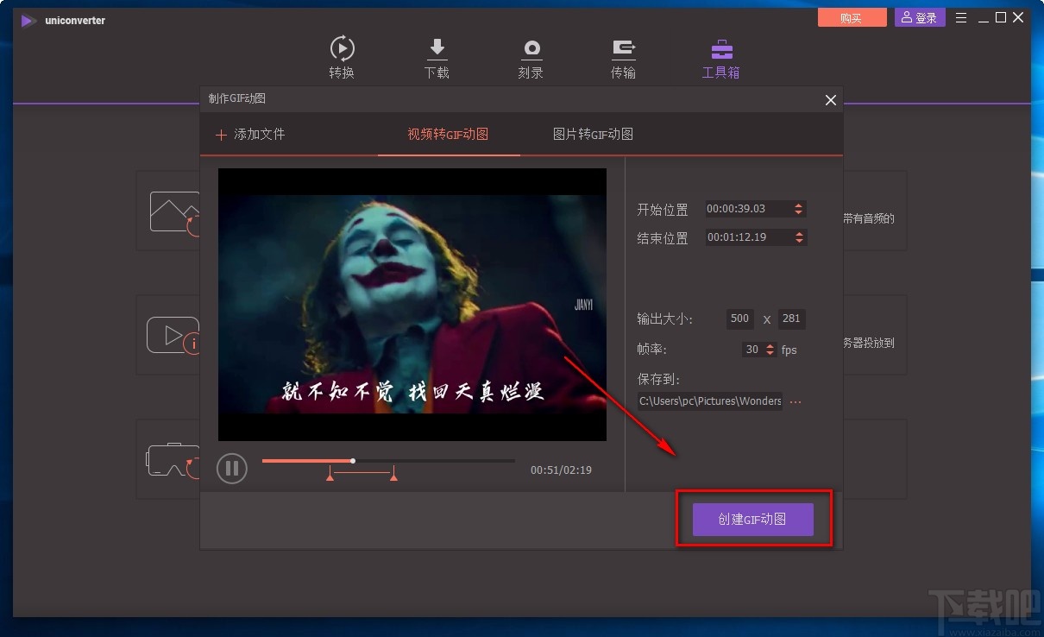Open the 转换 (Convert) tool
The height and width of the screenshot is (637, 1044).
click(342, 56)
